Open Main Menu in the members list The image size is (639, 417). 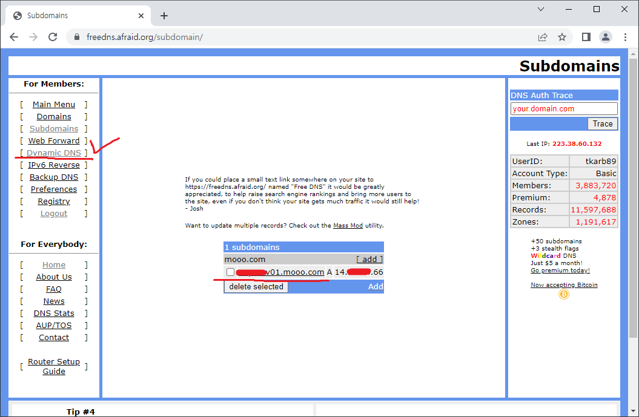pos(54,105)
